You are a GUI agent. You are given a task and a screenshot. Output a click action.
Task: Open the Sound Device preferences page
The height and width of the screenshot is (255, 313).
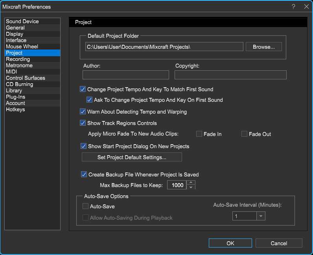[x=32, y=21]
